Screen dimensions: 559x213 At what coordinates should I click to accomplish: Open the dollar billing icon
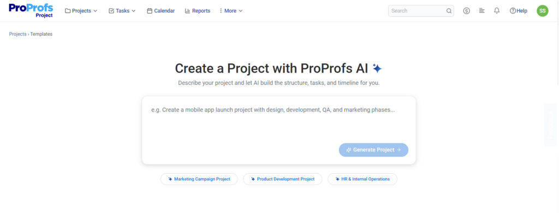click(x=466, y=11)
